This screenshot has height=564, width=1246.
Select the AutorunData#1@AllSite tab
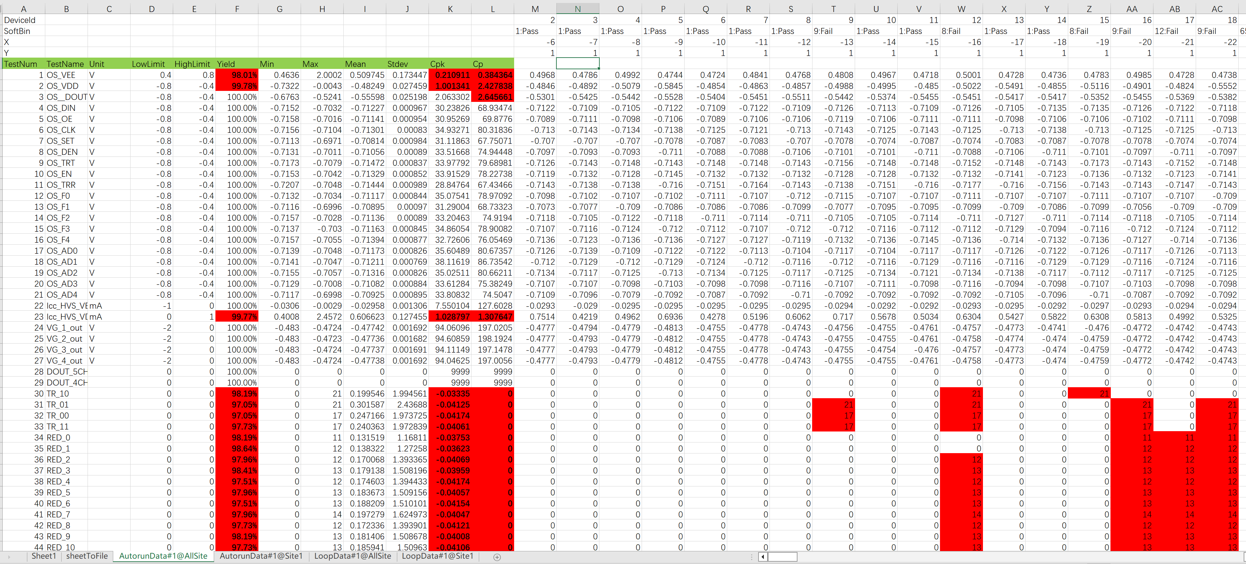coord(163,556)
